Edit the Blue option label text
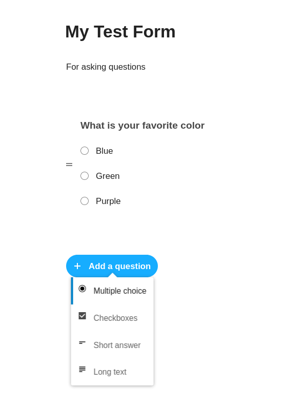This screenshot has height=408, width=287. coord(105,151)
